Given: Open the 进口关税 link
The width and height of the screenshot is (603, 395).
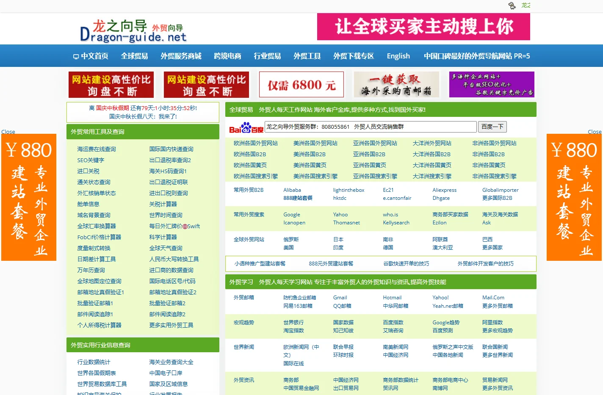Looking at the screenshot, I should [88, 171].
